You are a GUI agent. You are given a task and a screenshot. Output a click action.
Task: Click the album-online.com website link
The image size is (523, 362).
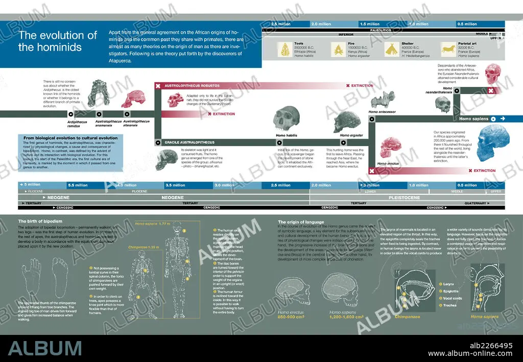pos(470,354)
